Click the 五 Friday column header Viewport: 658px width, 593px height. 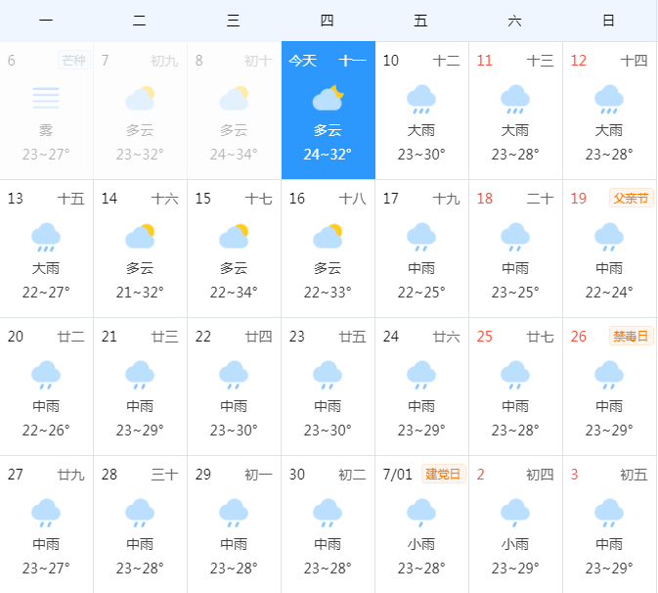pyautogui.click(x=420, y=21)
